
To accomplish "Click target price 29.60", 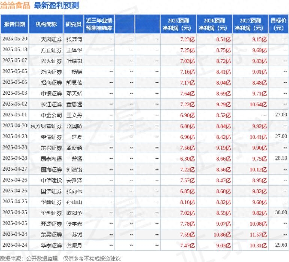I will pyautogui.click(x=281, y=245).
